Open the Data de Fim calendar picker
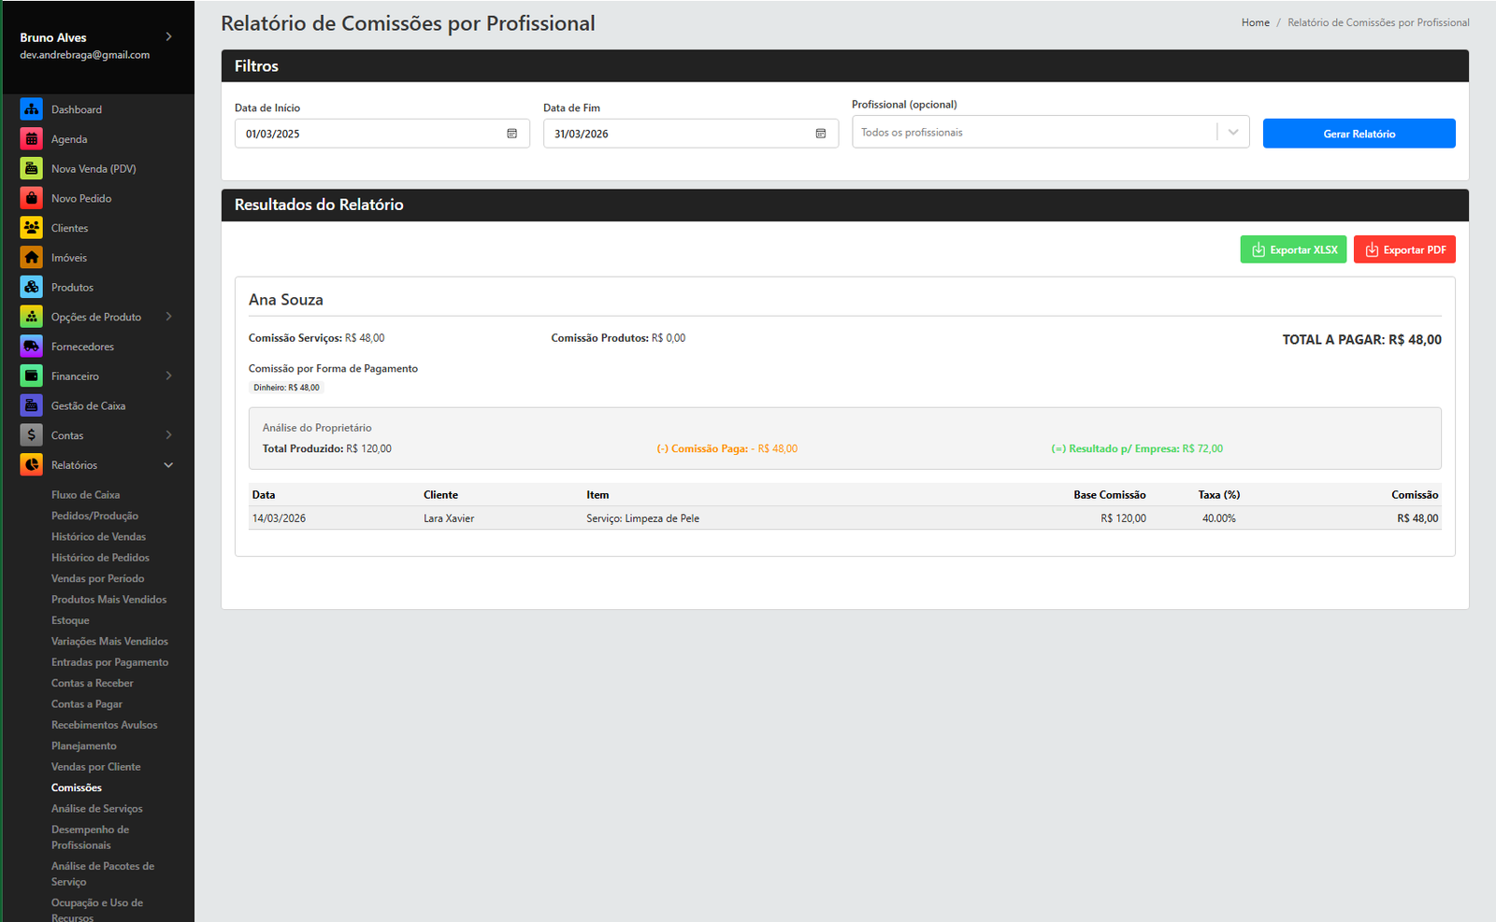Image resolution: width=1496 pixels, height=922 pixels. (820, 134)
